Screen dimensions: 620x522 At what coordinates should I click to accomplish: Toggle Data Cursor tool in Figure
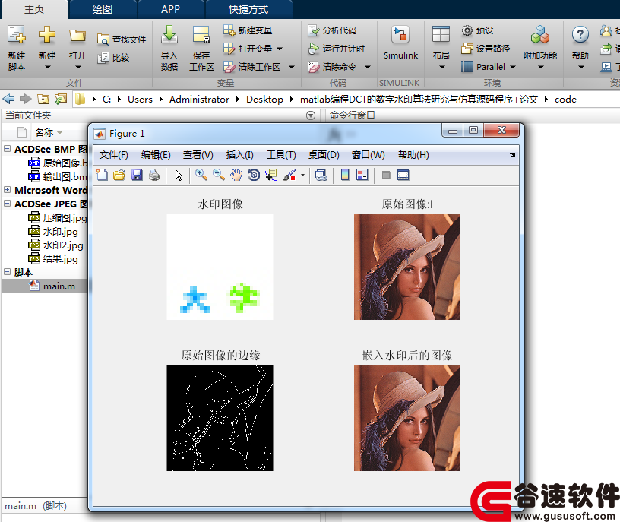271,175
